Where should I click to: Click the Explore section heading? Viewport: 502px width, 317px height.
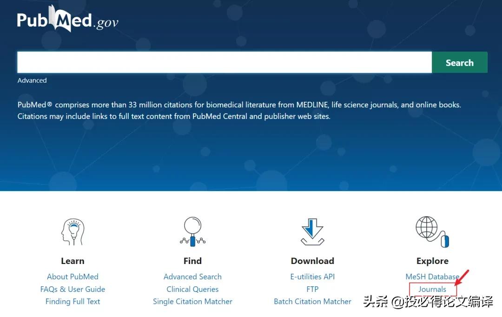coord(432,261)
